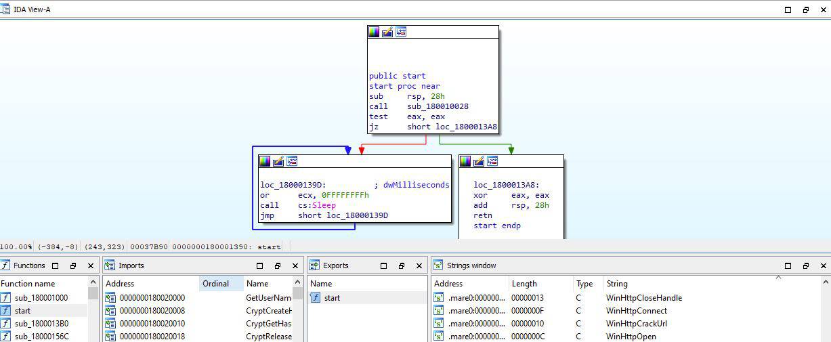The image size is (831, 342).
Task: Click group nodes icon on start block
Action: tap(401, 32)
